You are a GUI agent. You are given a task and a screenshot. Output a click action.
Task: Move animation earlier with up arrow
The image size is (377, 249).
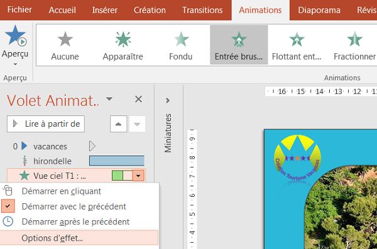click(x=118, y=124)
